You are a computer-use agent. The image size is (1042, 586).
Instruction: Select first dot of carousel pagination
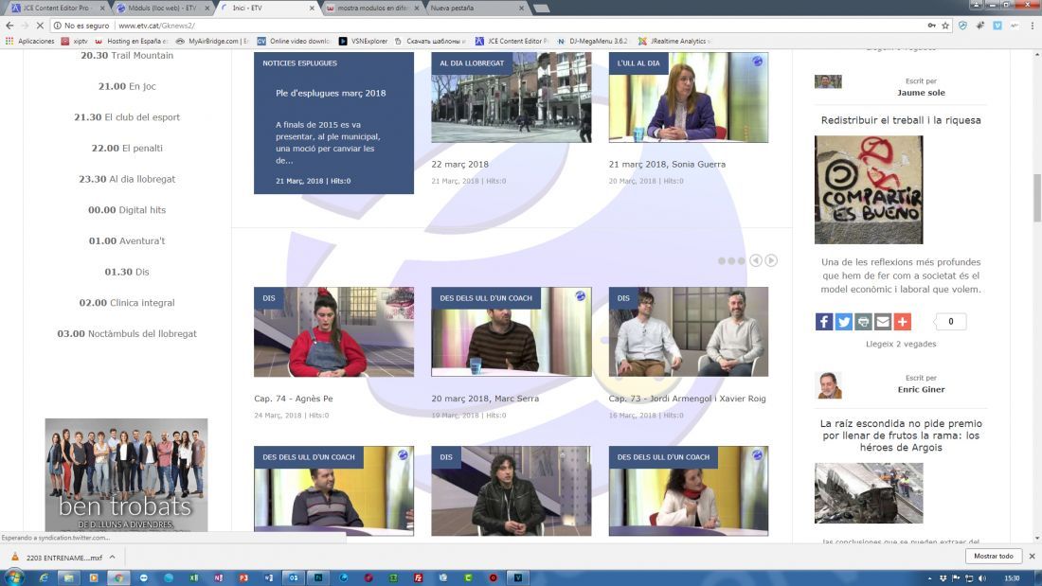point(722,261)
